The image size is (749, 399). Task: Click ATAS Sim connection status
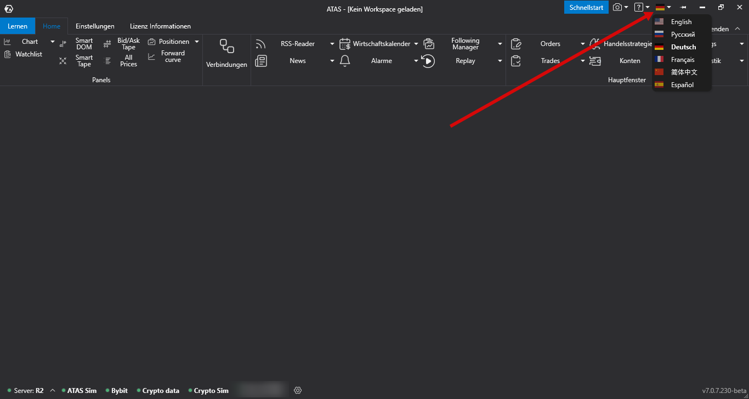pyautogui.click(x=79, y=391)
